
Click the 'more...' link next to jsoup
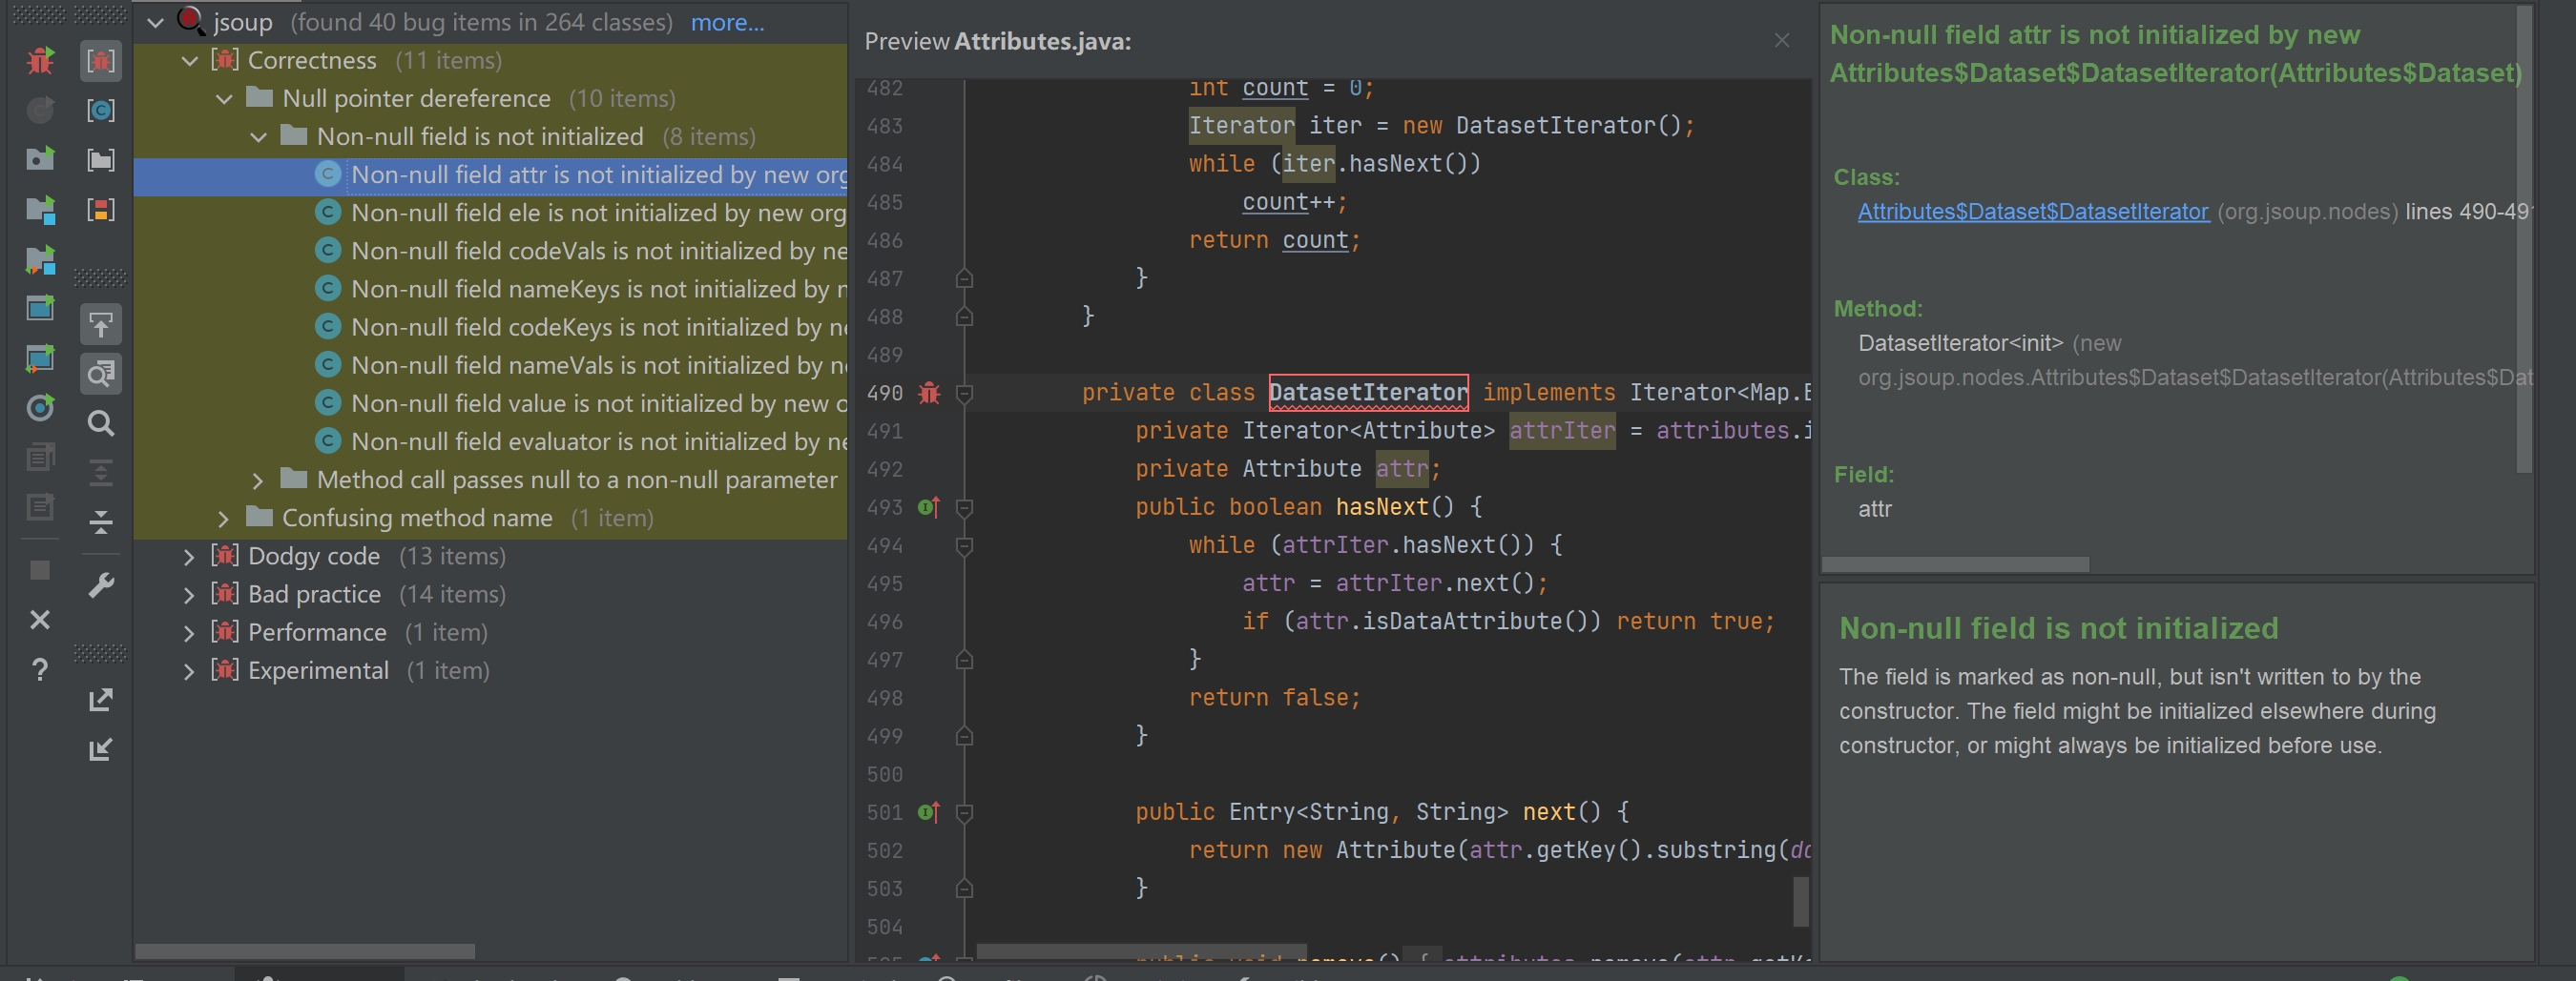(x=727, y=22)
